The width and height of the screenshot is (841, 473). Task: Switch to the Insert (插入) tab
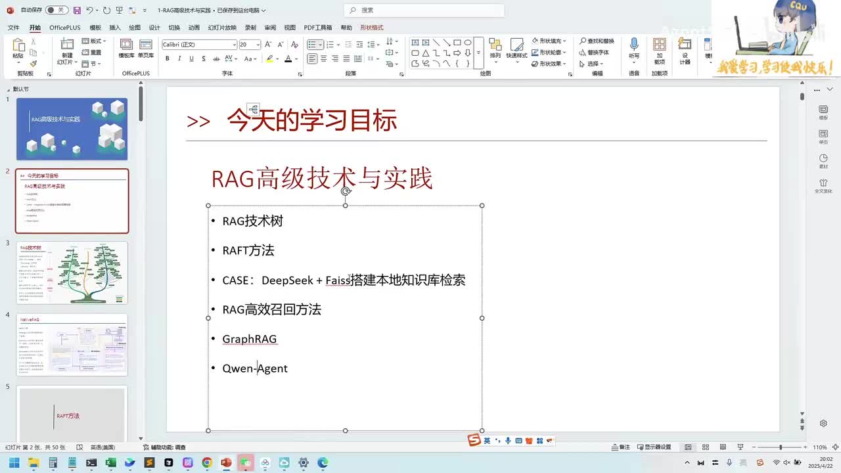[x=115, y=28]
